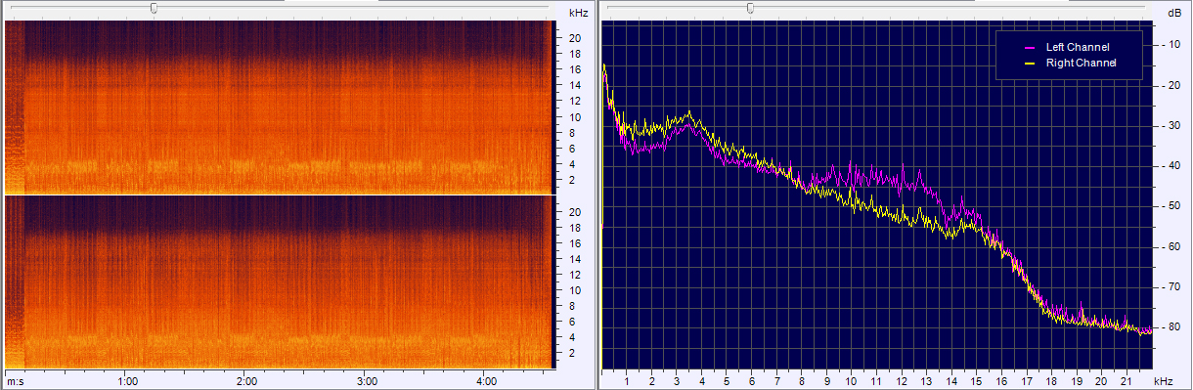Click the 20 kHz label on upper spectrogram scale
The height and width of the screenshot is (390, 1193).
(576, 38)
